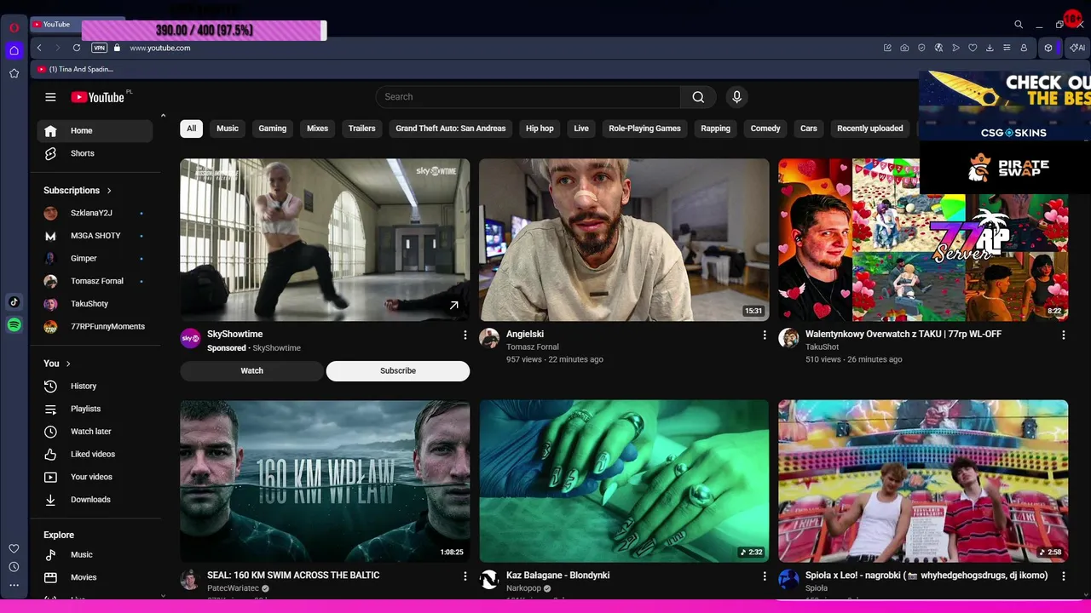This screenshot has width=1091, height=613.
Task: Open options menu for the SkyShowtime ad
Action: click(x=465, y=335)
